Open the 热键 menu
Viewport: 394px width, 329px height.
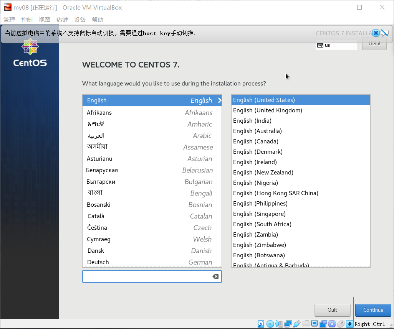[x=62, y=20]
